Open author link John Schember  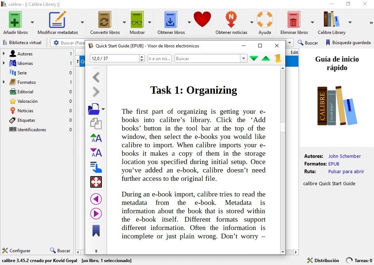pos(344,156)
